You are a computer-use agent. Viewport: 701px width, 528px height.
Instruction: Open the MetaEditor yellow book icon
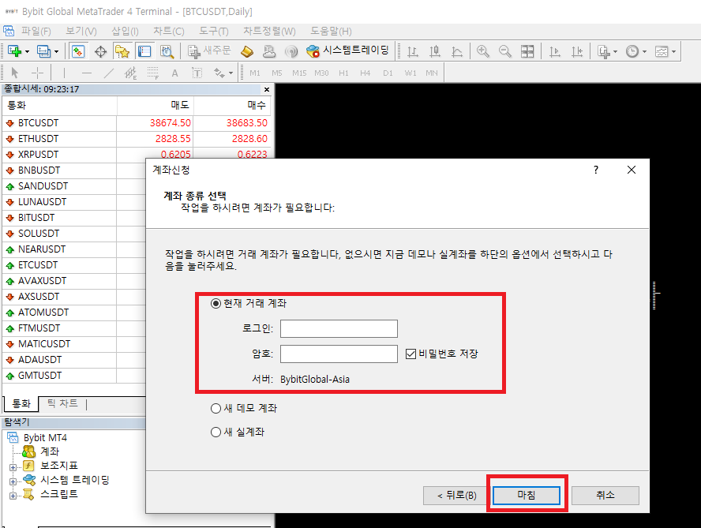pos(247,51)
